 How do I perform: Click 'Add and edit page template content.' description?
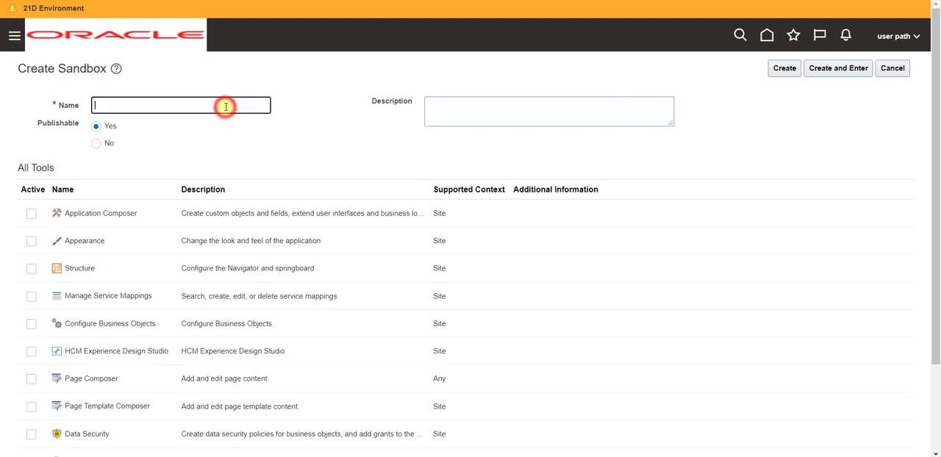point(240,406)
